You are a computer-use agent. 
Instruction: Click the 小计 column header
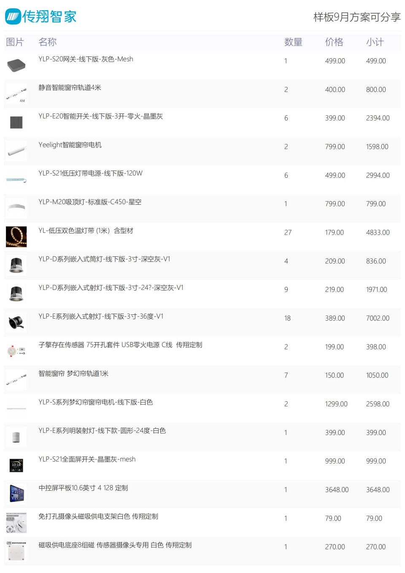[x=375, y=42]
